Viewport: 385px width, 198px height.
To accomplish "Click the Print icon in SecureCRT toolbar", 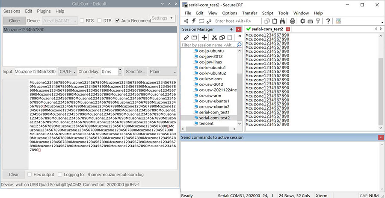I will 293,21.
